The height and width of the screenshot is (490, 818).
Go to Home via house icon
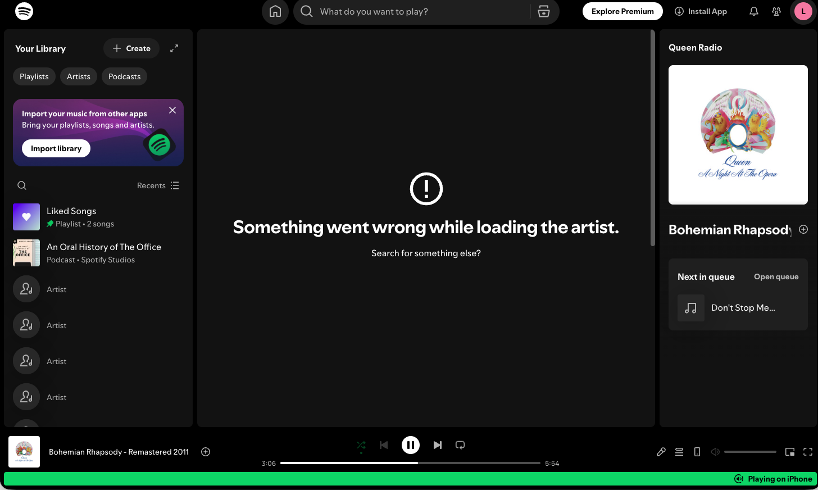[275, 11]
